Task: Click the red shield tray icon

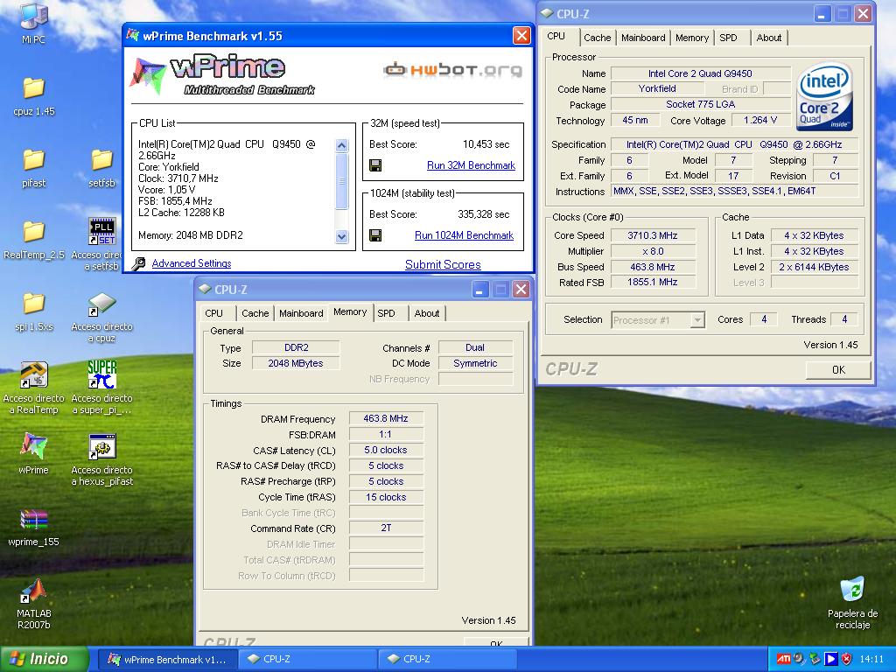Action: 846,659
